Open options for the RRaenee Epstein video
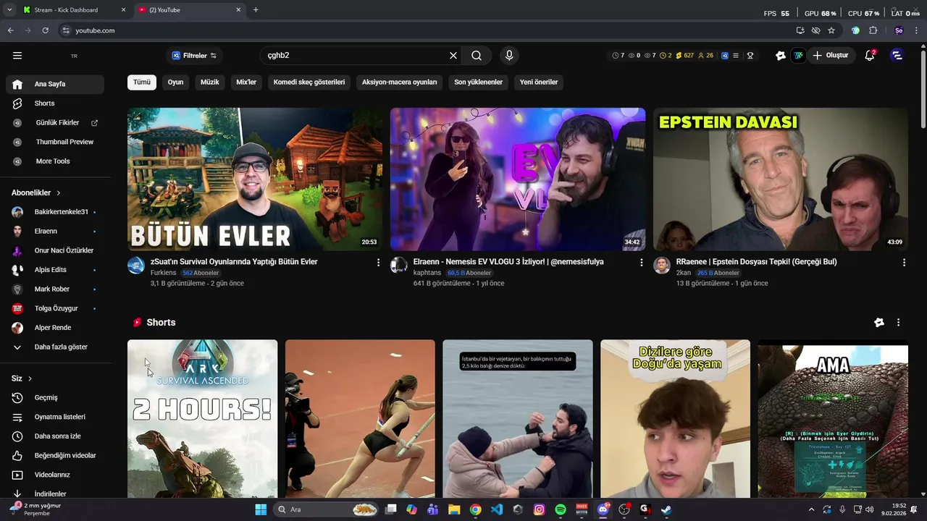 pyautogui.click(x=904, y=263)
